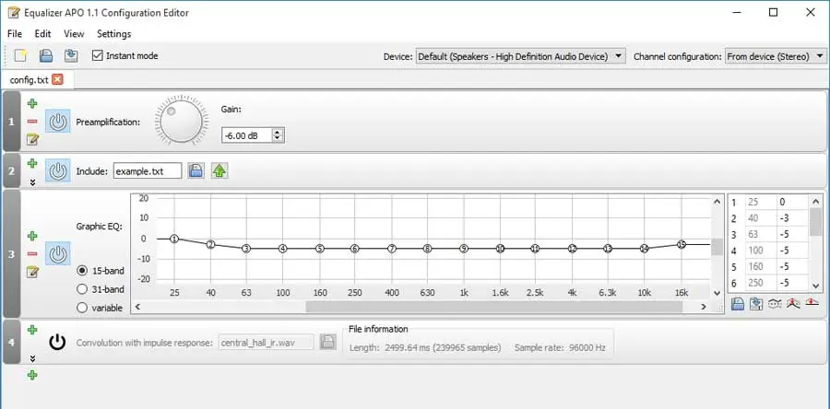Edit Preamplification filter as text
Image resolution: width=830 pixels, height=409 pixels.
(x=32, y=139)
